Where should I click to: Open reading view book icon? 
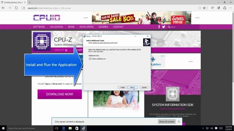pyautogui.click(x=200, y=8)
